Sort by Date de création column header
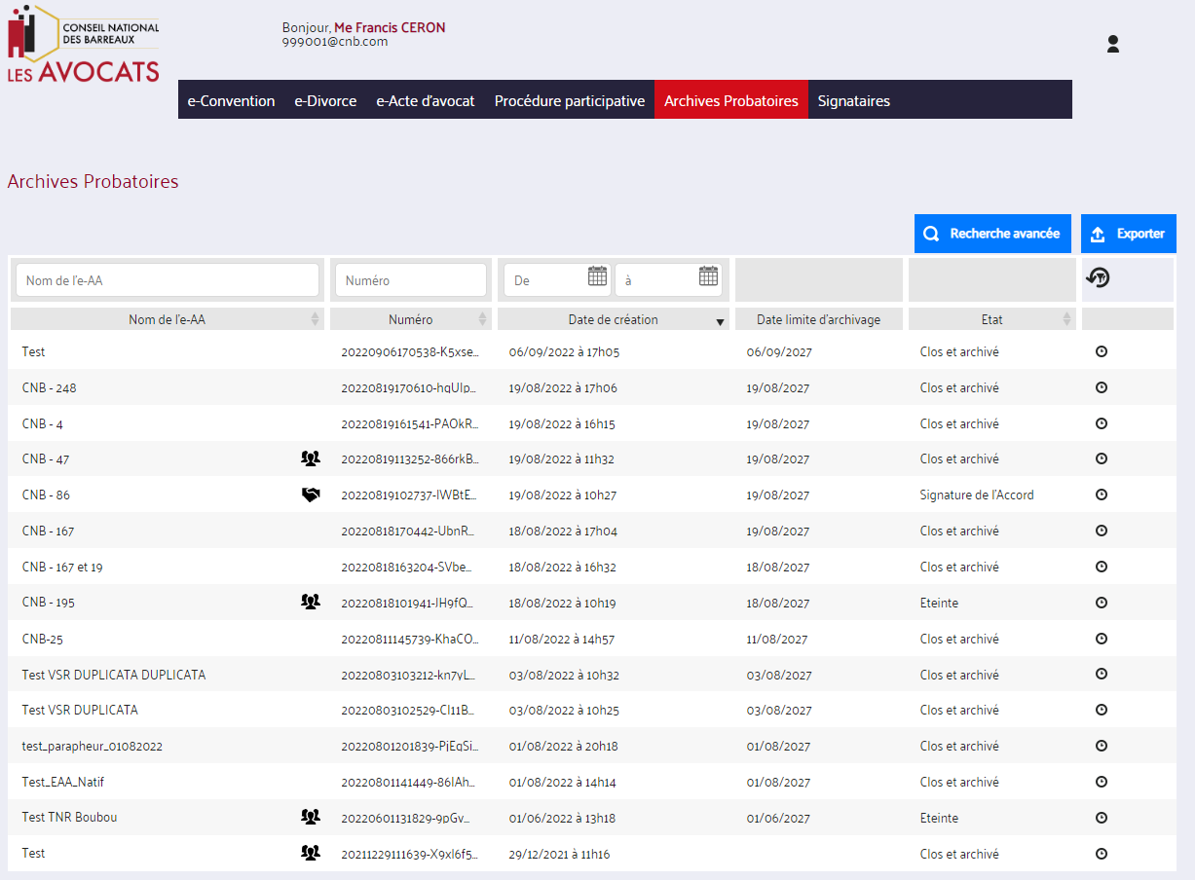Image resolution: width=1195 pixels, height=880 pixels. click(x=614, y=319)
